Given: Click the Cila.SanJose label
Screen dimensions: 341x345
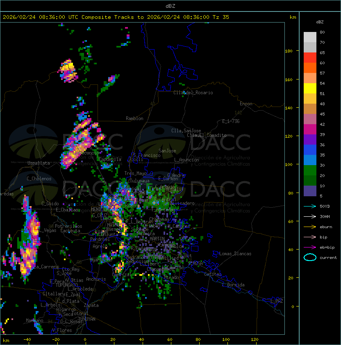Looking at the screenshot, I should tap(186, 131).
